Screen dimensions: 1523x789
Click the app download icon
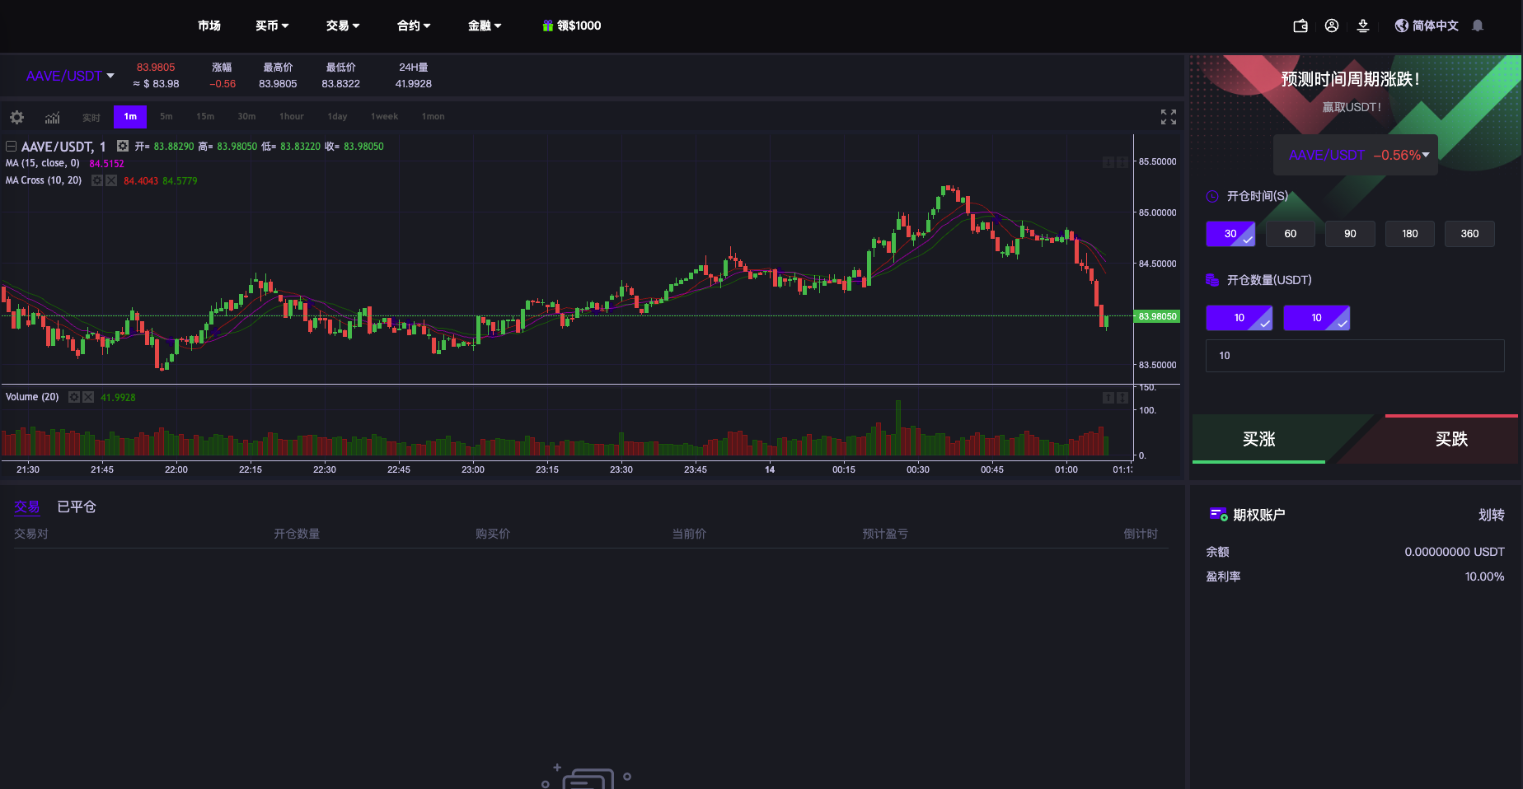click(1363, 26)
